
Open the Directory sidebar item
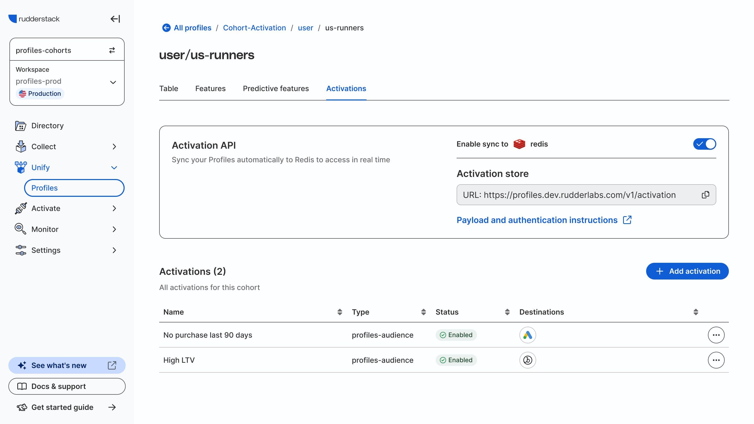click(x=47, y=126)
